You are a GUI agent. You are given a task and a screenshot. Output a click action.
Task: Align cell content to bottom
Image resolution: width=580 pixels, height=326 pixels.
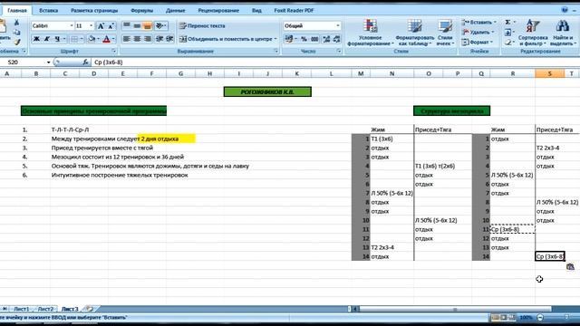coord(147,26)
